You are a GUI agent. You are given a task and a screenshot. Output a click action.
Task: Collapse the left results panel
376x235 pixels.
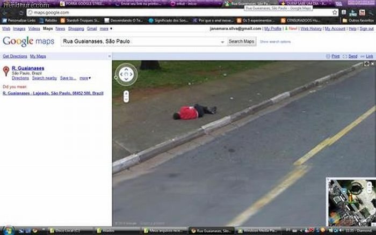click(109, 56)
